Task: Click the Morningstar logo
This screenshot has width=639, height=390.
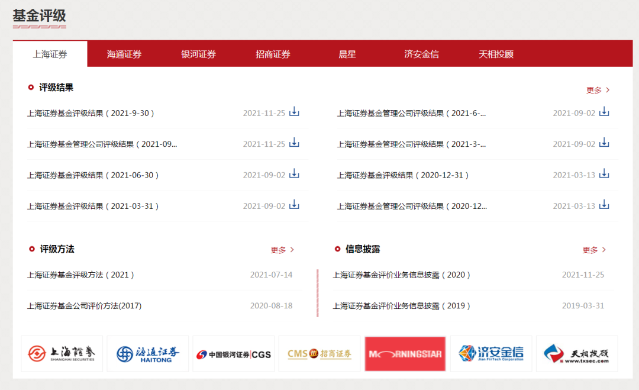Action: 405,354
